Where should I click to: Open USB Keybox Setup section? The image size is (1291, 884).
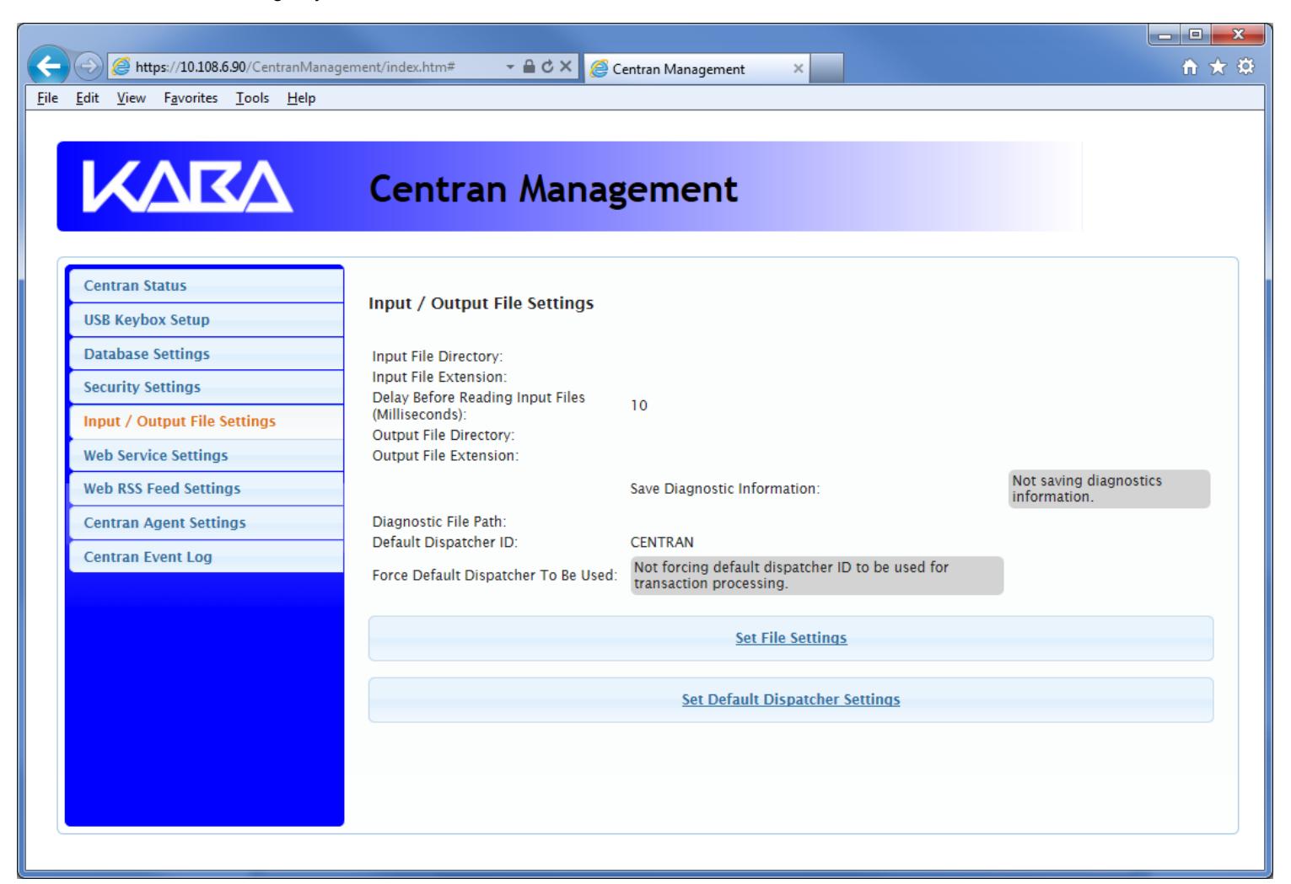coord(207,319)
